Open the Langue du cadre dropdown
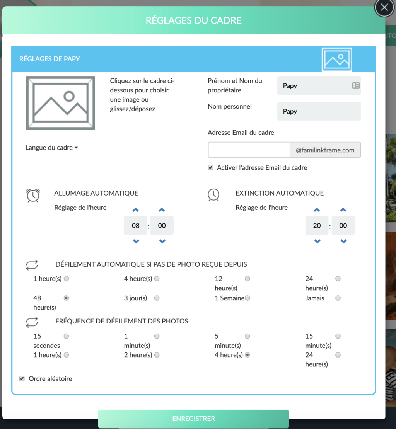 click(x=52, y=148)
